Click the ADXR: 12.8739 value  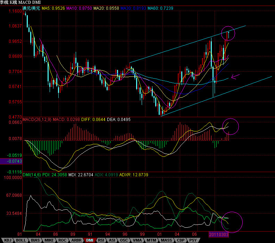(x=134, y=175)
